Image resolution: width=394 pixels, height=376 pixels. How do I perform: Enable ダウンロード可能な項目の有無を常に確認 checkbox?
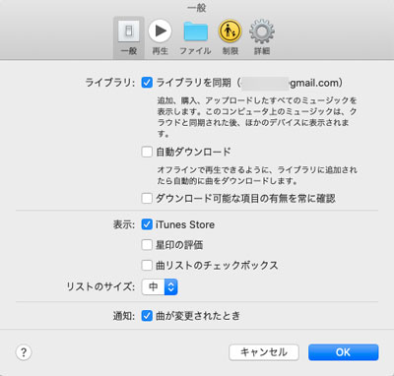pos(147,198)
